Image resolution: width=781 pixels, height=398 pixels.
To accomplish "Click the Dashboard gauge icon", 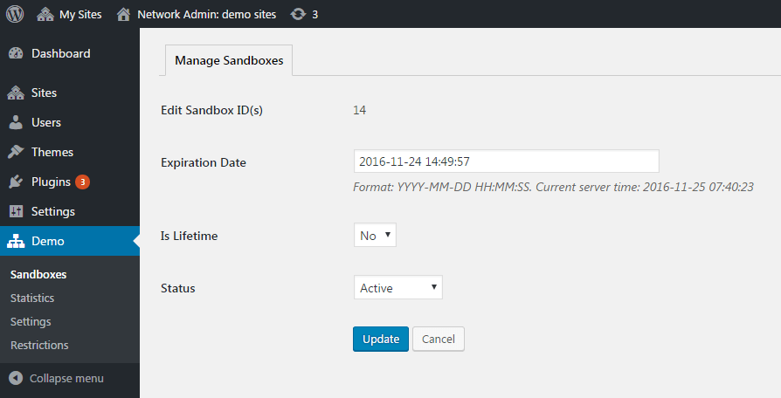I will tap(16, 53).
